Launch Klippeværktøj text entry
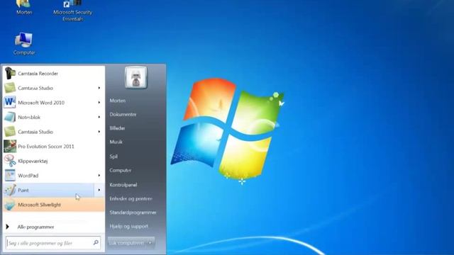Screen dimensions: 454x255 coord(33,161)
